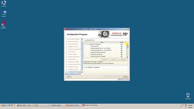Image resolution: width=194 pixels, height=109 pixels.
Task: Click the Installation Location step in sidebar
Action: pyautogui.click(x=73, y=47)
